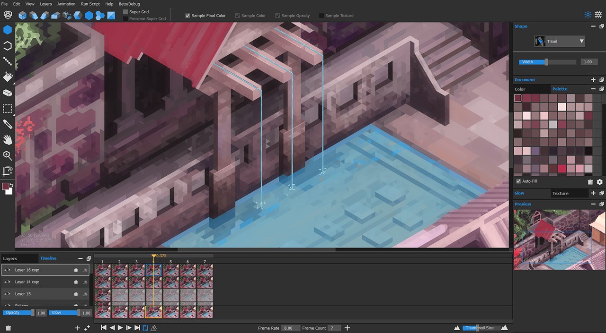Viewport: 606px width, 333px height.
Task: Expand the Document panel with plus
Action: coord(593,80)
